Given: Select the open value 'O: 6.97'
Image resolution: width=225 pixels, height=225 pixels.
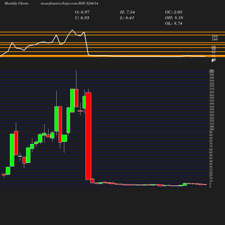Looking at the screenshot, I should 82,12.
